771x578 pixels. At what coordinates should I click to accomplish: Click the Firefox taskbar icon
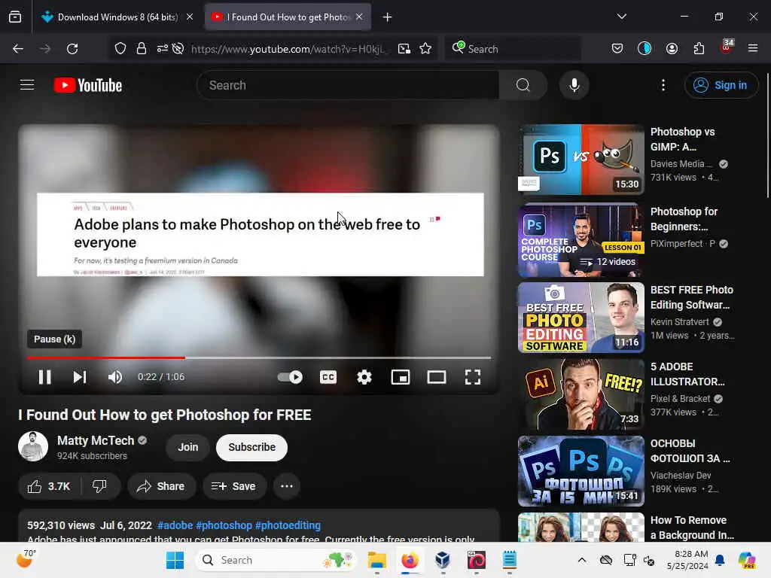point(410,560)
